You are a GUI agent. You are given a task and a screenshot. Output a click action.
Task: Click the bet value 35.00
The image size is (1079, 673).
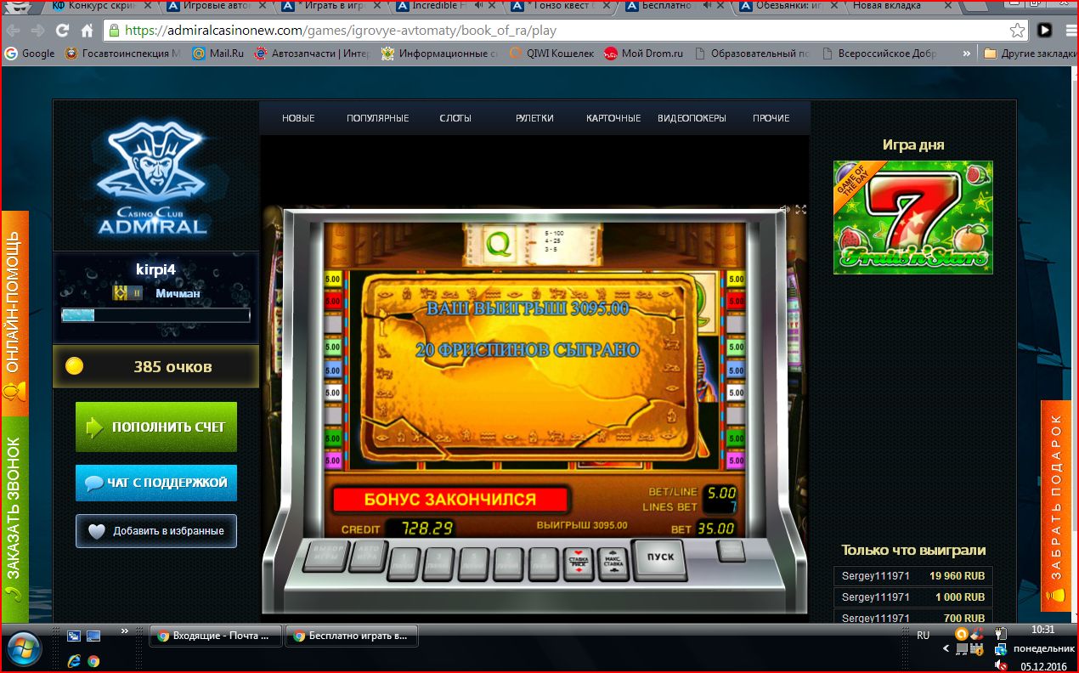click(x=715, y=529)
